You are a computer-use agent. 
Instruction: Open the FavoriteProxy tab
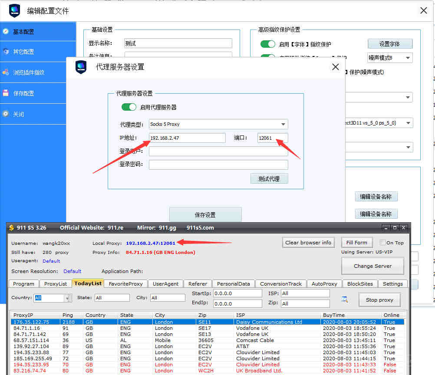tap(125, 284)
